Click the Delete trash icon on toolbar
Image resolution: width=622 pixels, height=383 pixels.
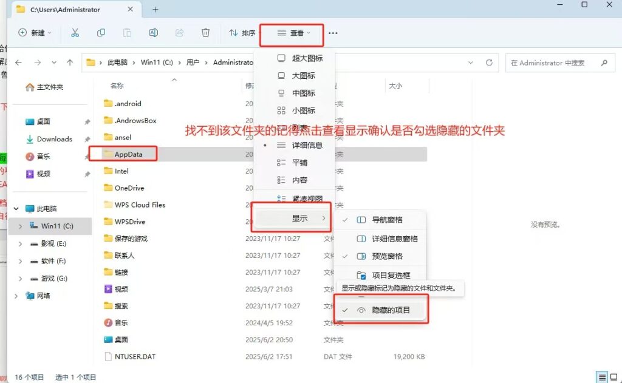(x=205, y=34)
